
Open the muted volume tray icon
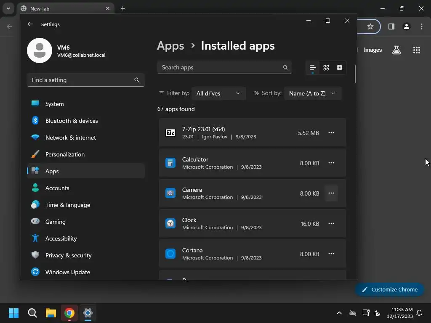(x=377, y=313)
